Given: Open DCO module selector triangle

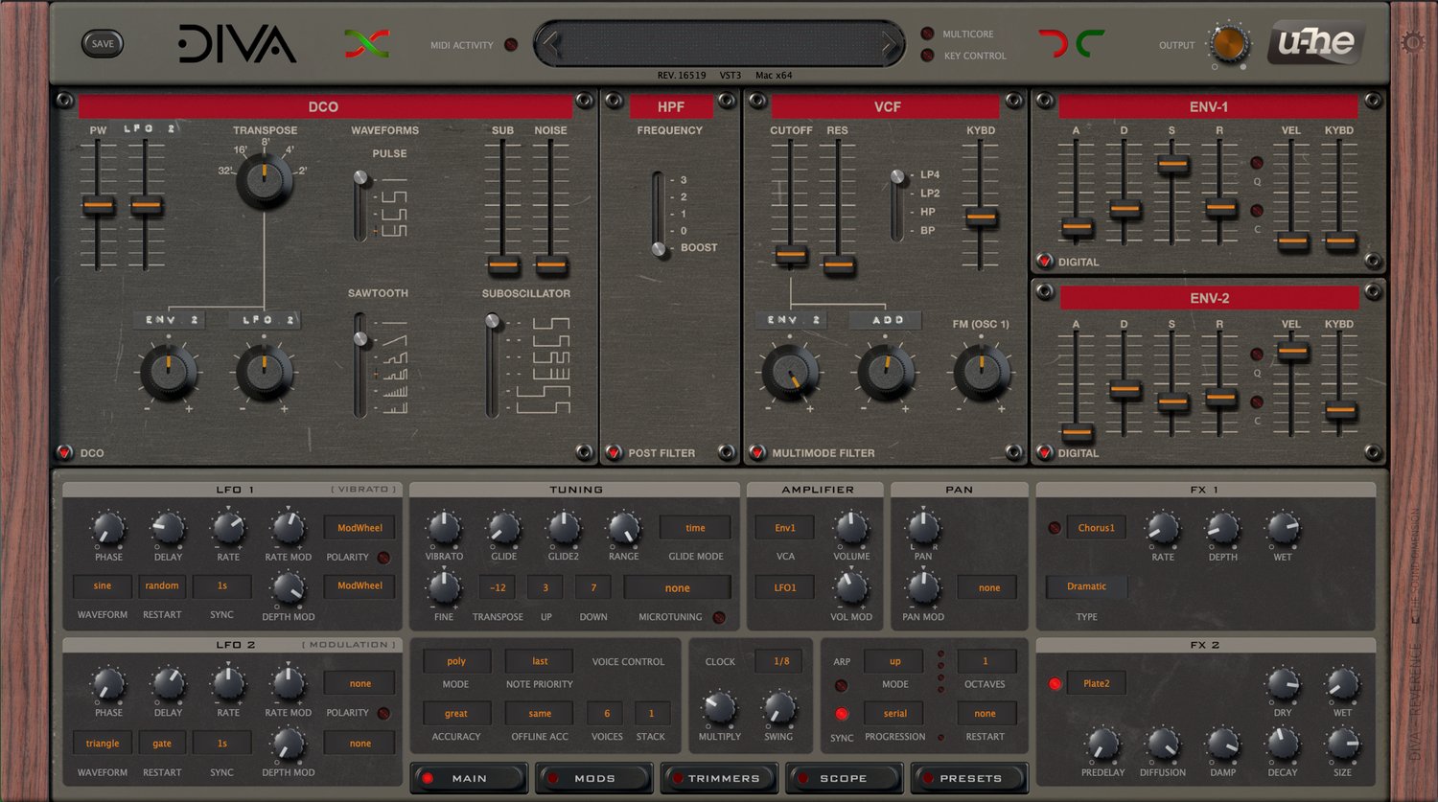Looking at the screenshot, I should (x=64, y=452).
